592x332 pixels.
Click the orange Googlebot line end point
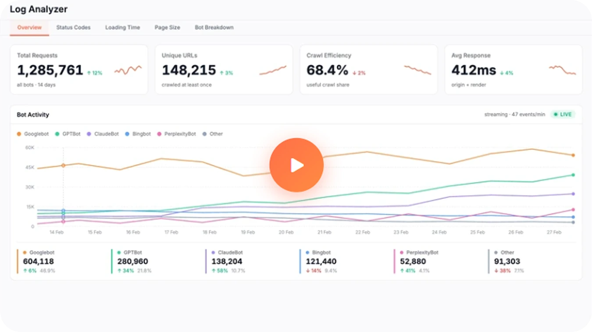573,155
